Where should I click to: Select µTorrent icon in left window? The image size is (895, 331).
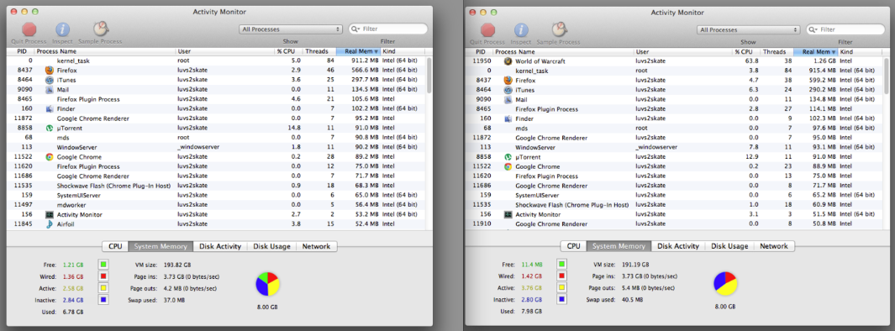click(50, 128)
